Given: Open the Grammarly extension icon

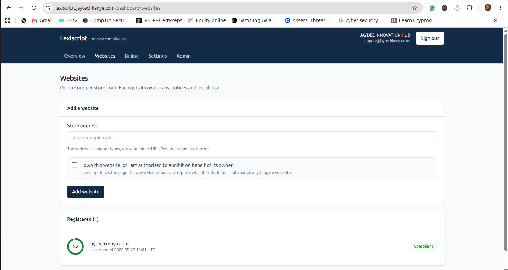Looking at the screenshot, I should click(432, 8).
